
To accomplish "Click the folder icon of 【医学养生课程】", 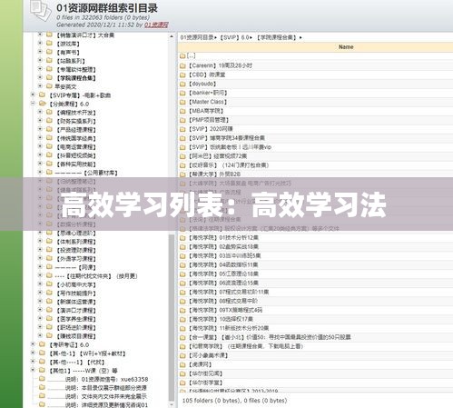I will [49, 319].
